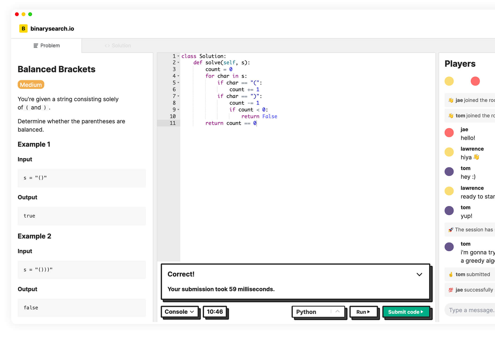Fold the for char in s line arrow
495x341 pixels.
(178, 76)
